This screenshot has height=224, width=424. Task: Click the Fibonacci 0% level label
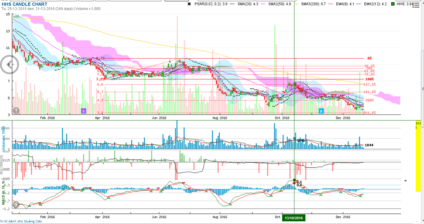coord(369,58)
